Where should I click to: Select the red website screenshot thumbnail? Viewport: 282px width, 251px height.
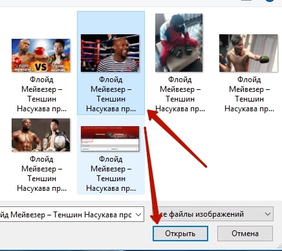(110, 138)
